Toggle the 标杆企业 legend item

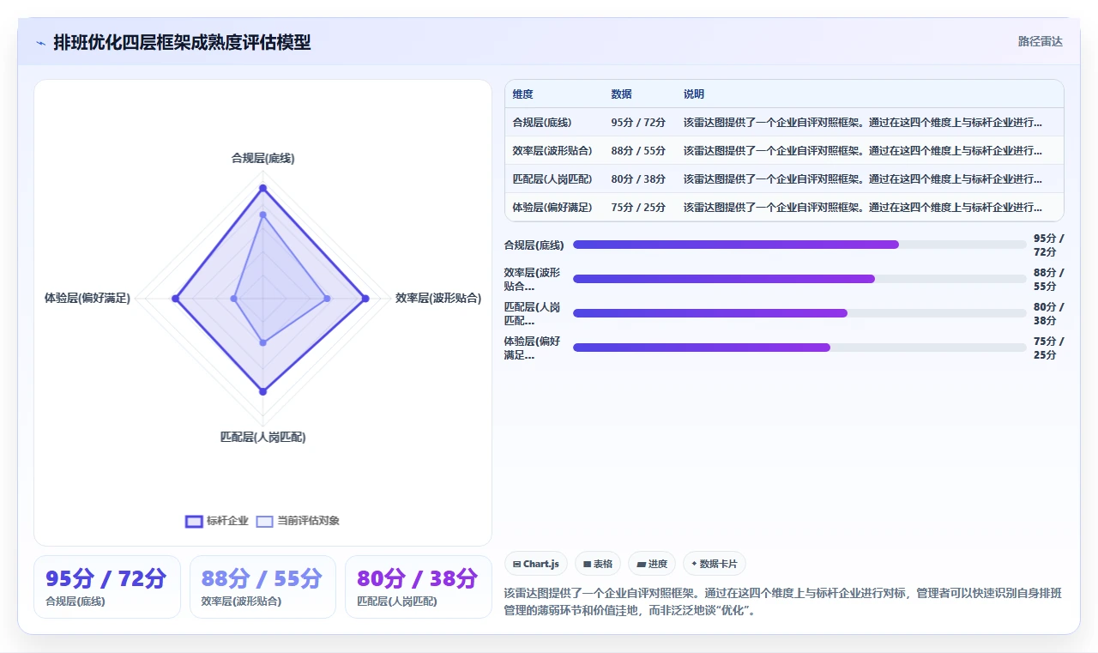pyautogui.click(x=217, y=521)
